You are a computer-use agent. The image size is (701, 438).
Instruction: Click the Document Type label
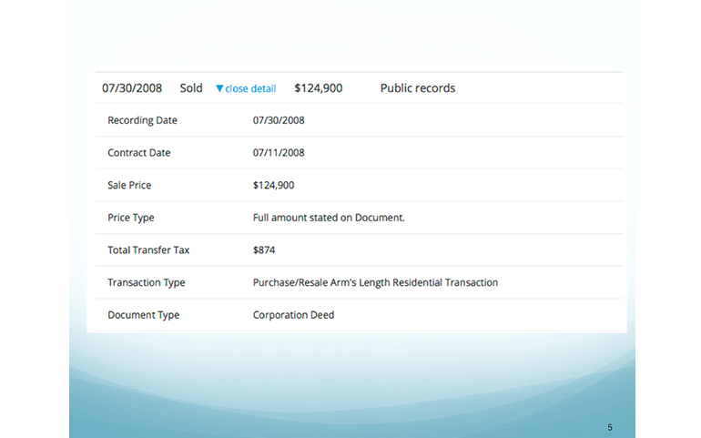click(x=143, y=315)
